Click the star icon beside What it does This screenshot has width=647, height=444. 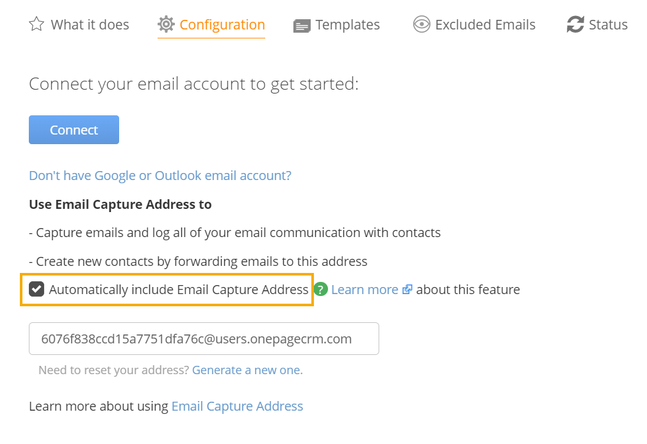[x=37, y=24]
